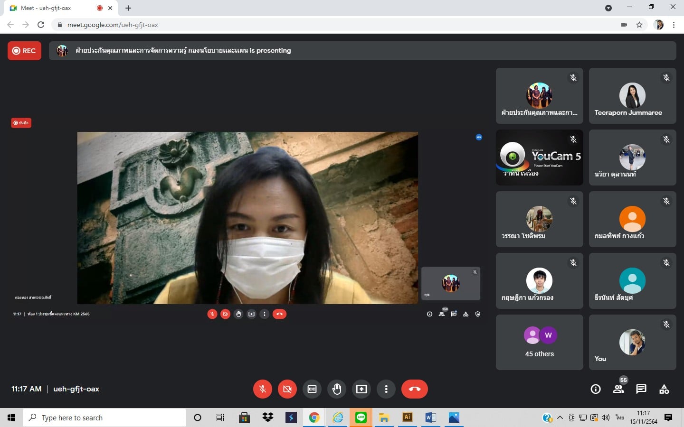This screenshot has height=427, width=684.
Task: Bookmark this page with the star icon
Action: tap(639, 25)
